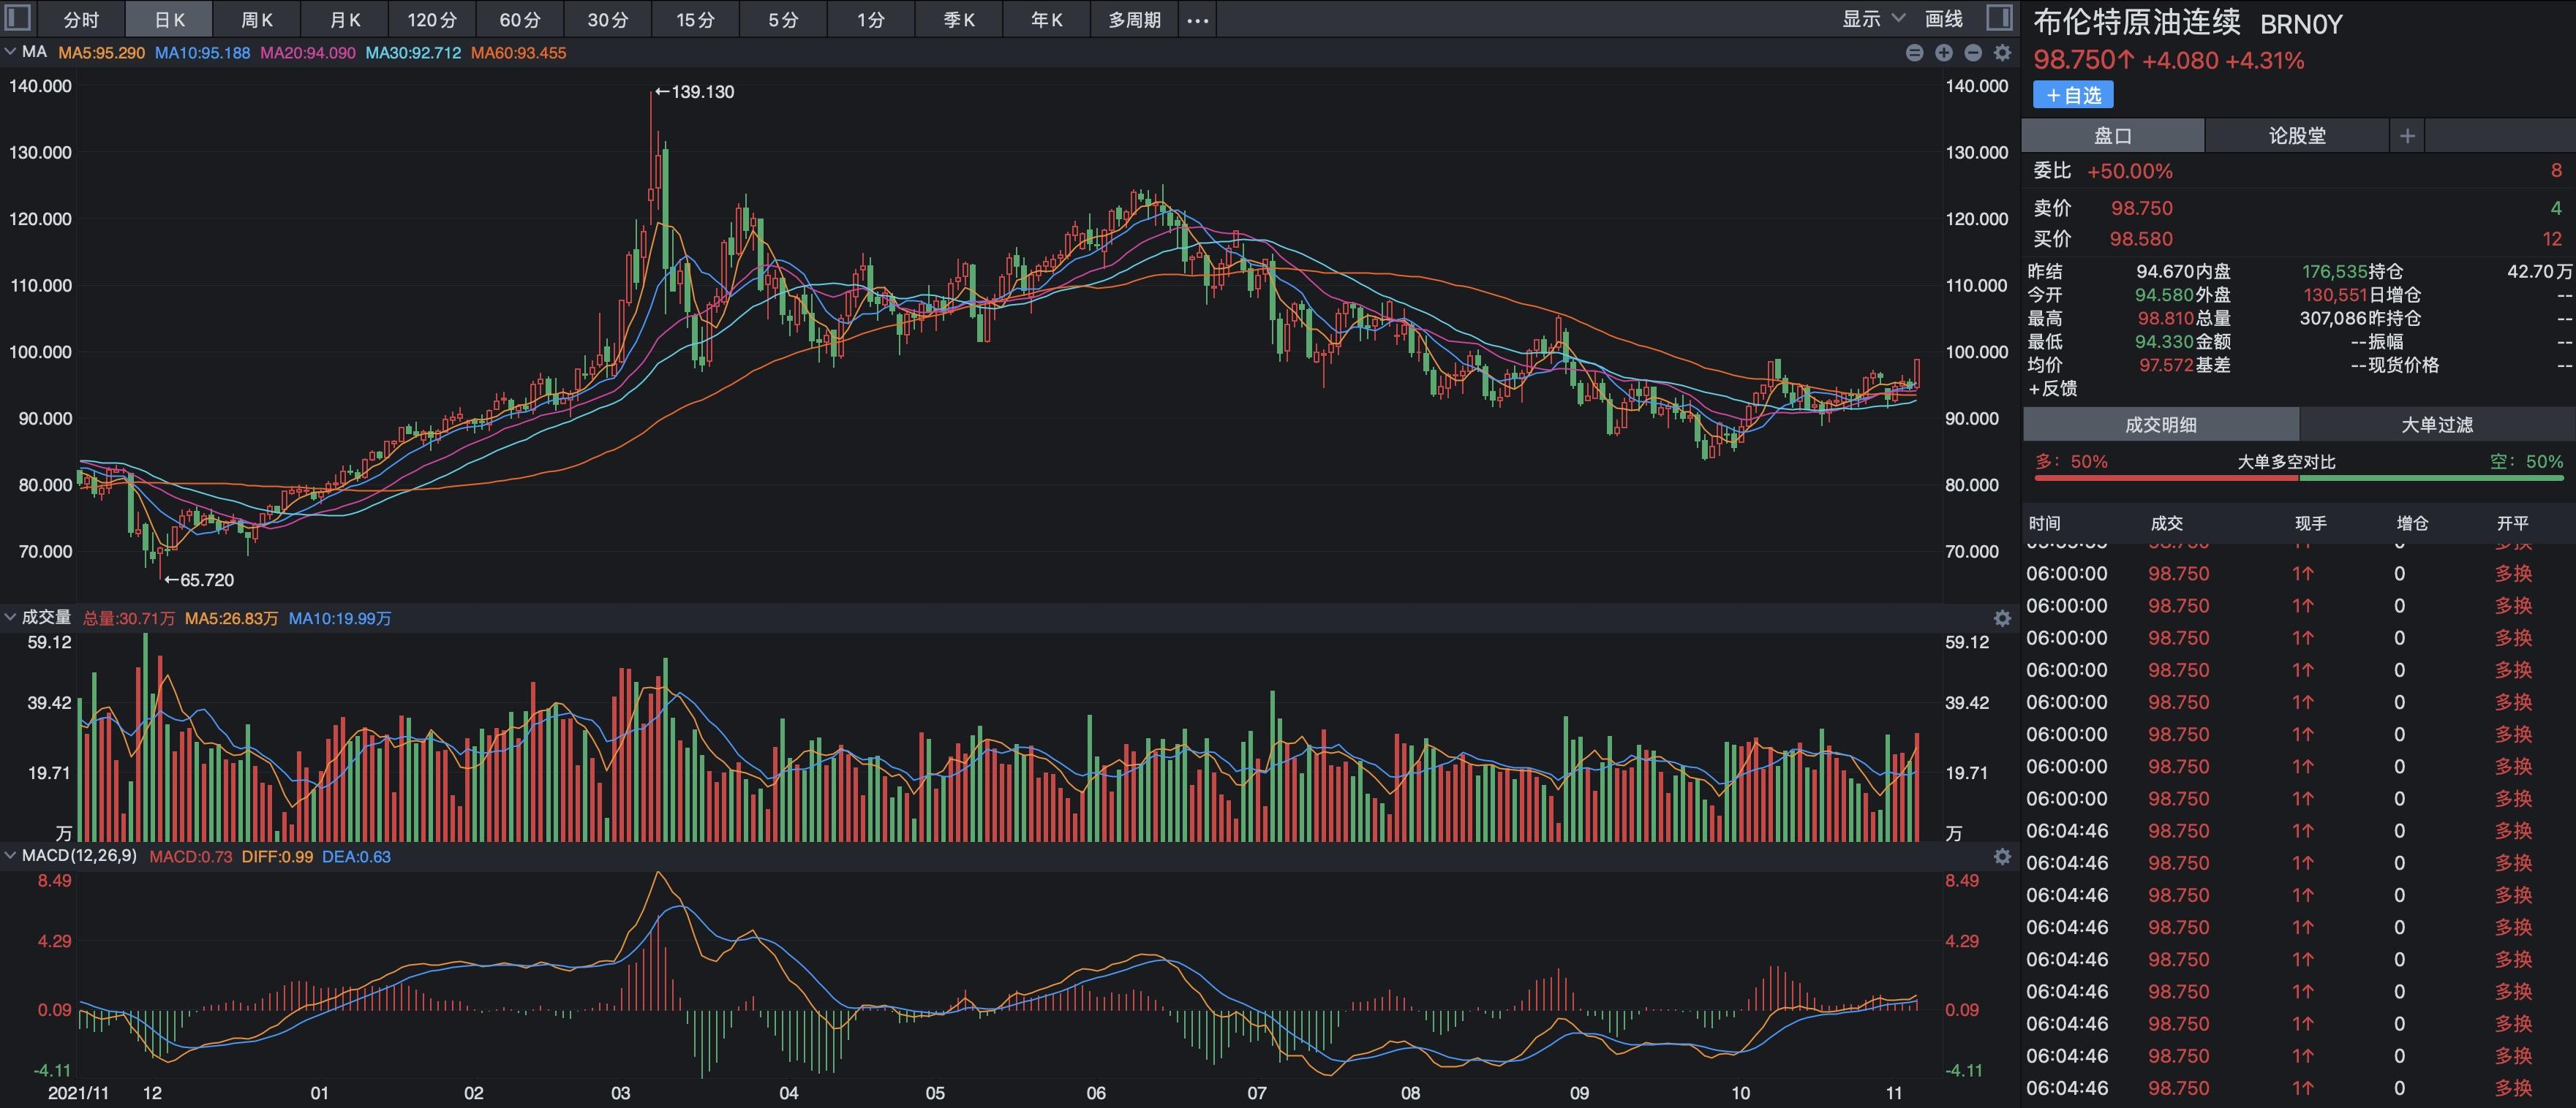The height and width of the screenshot is (1108, 2576).
Task: Click MA60:93.455 indicator label
Action: (x=518, y=53)
